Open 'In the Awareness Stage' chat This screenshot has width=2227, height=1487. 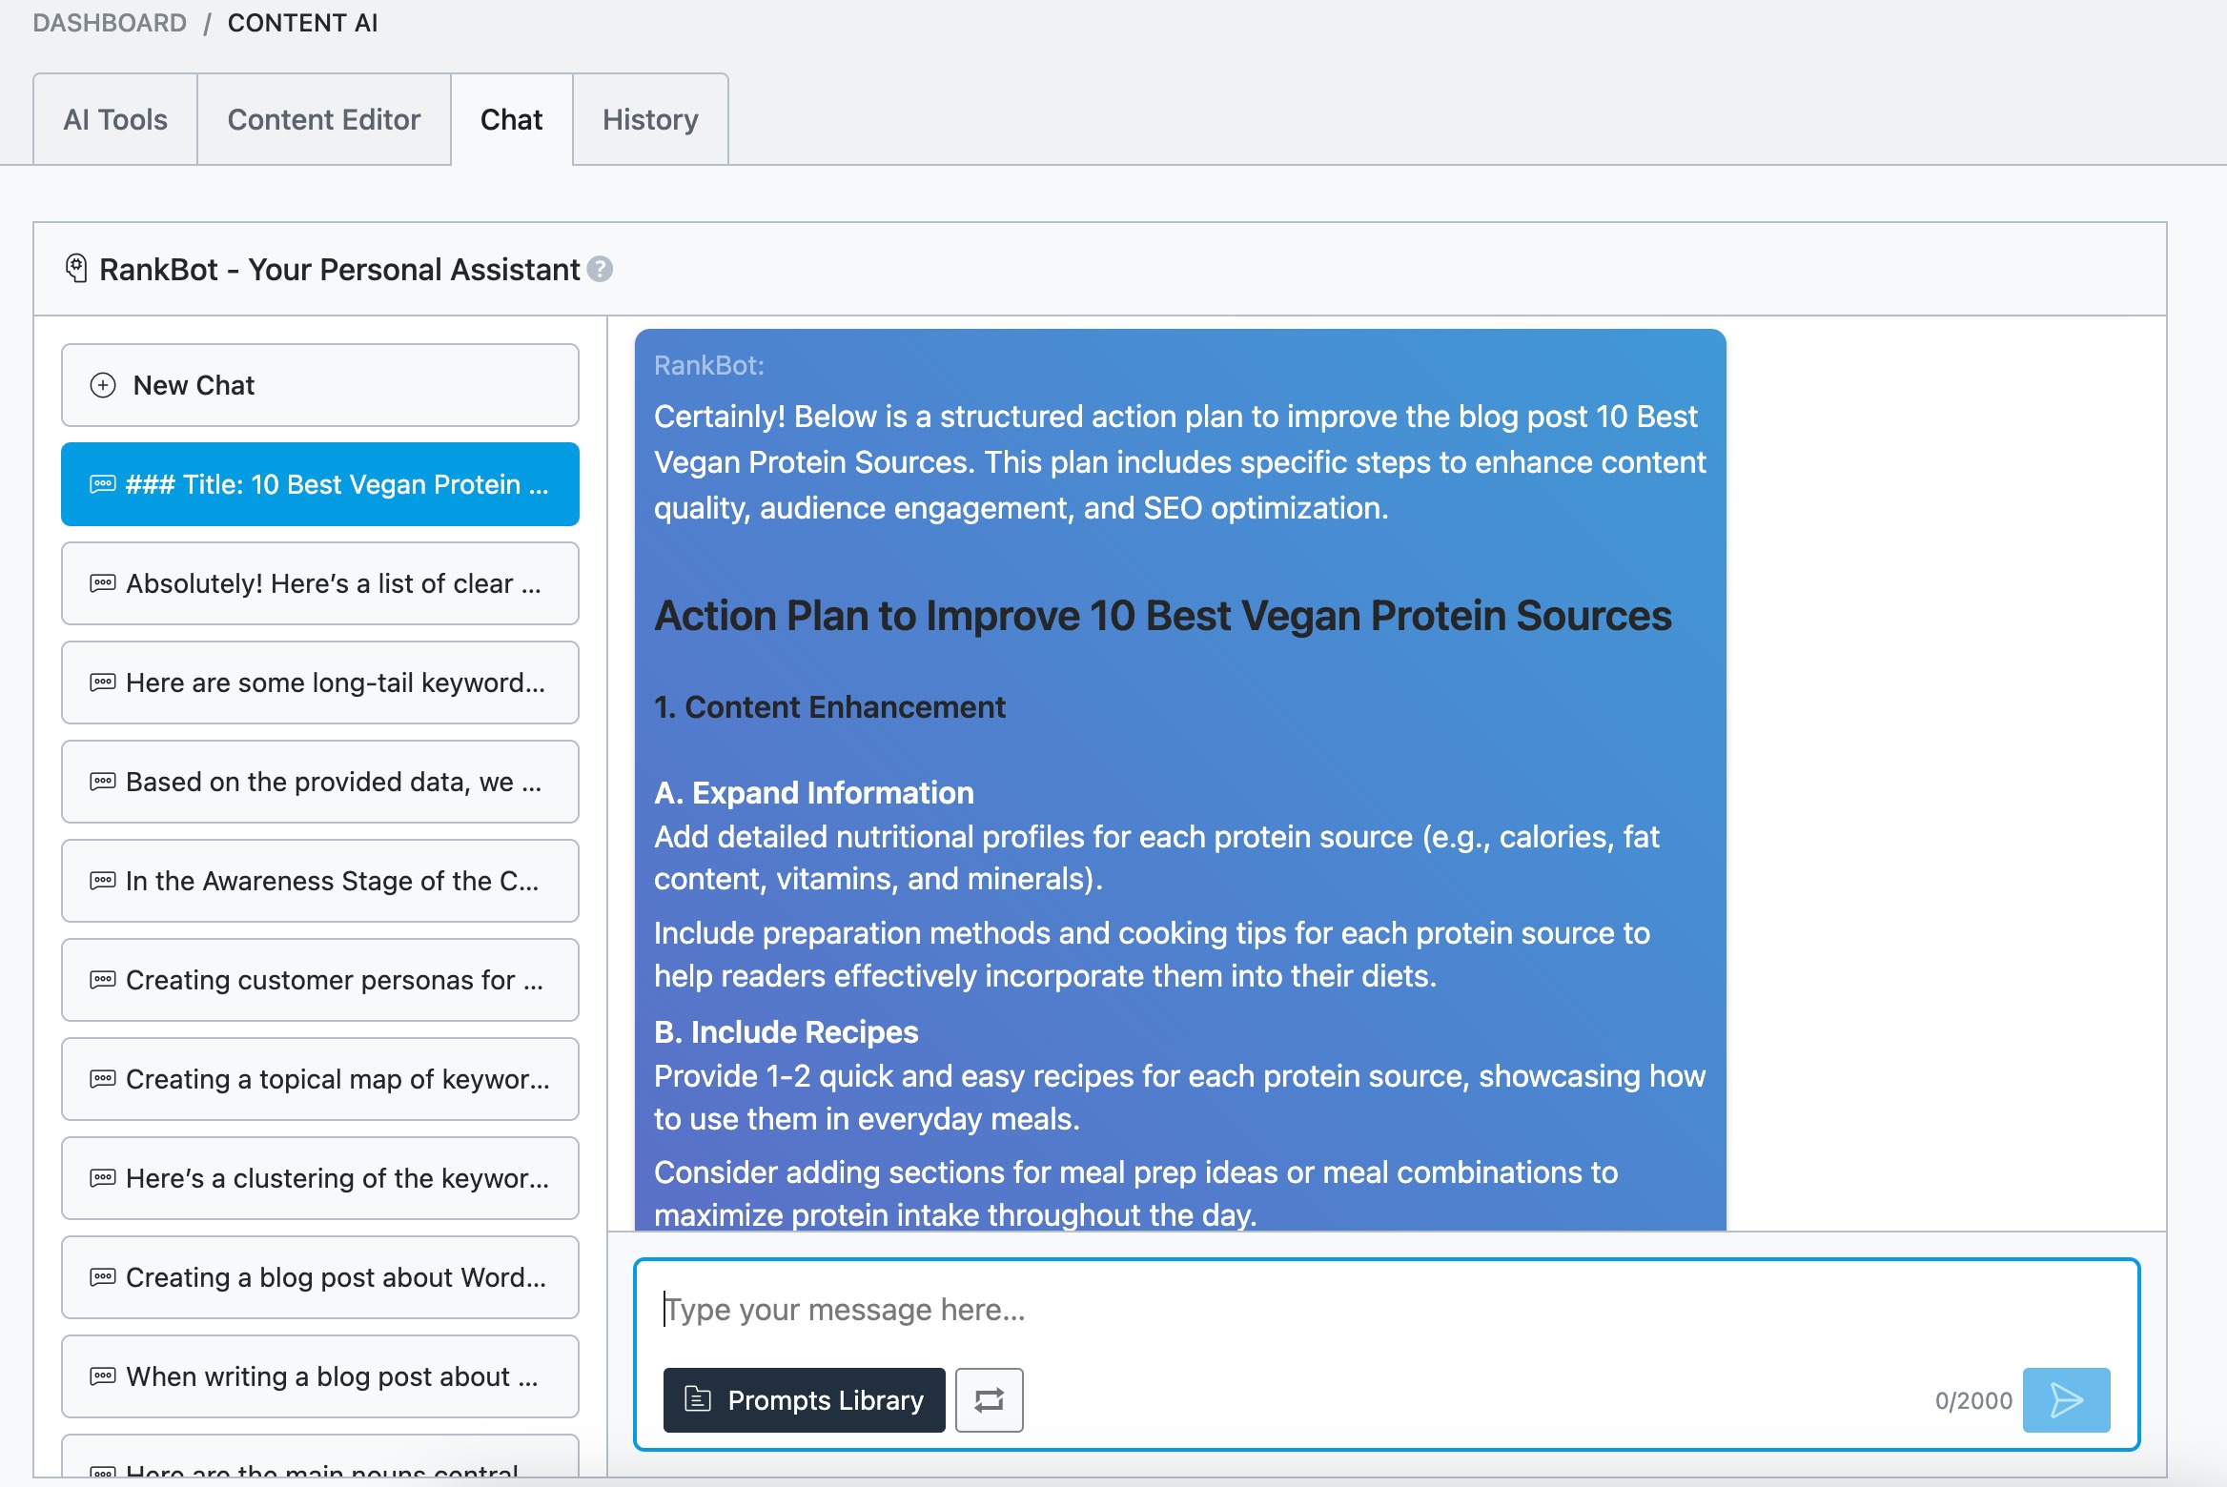point(319,881)
